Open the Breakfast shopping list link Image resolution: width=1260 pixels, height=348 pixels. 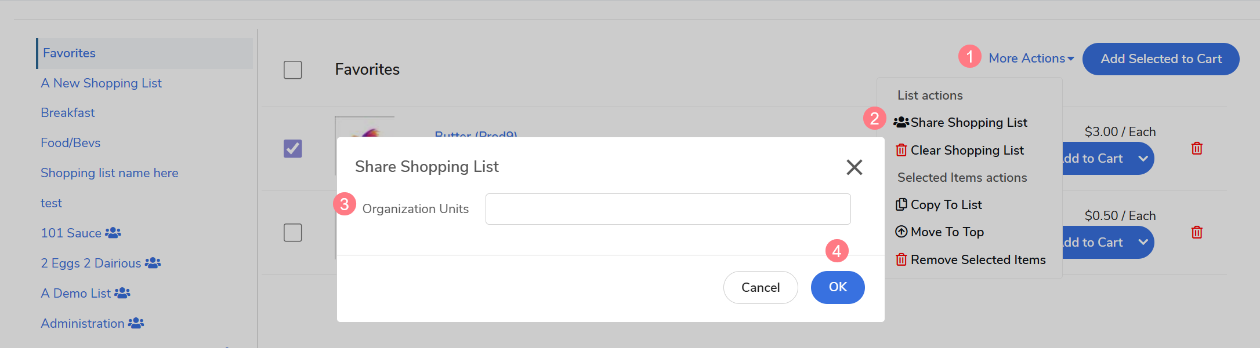coord(68,113)
